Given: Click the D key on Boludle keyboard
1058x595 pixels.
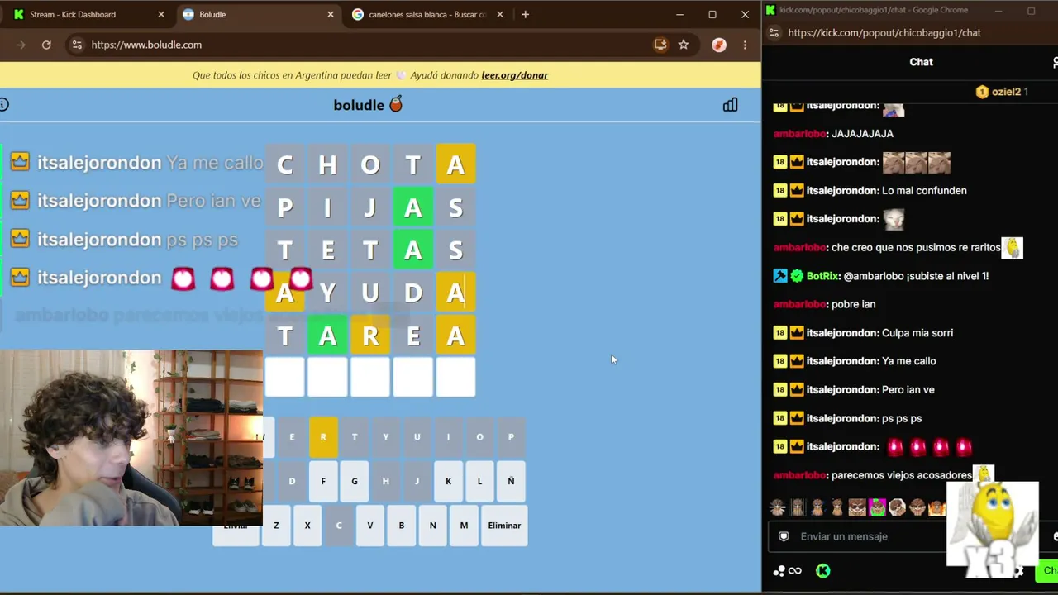Looking at the screenshot, I should pyautogui.click(x=292, y=481).
